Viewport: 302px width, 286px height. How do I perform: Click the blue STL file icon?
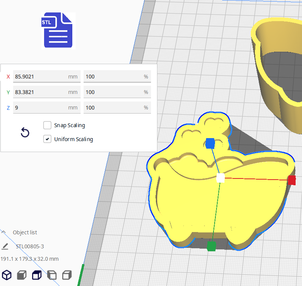point(58,30)
